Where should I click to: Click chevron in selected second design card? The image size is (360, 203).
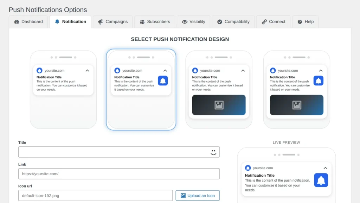click(x=165, y=71)
